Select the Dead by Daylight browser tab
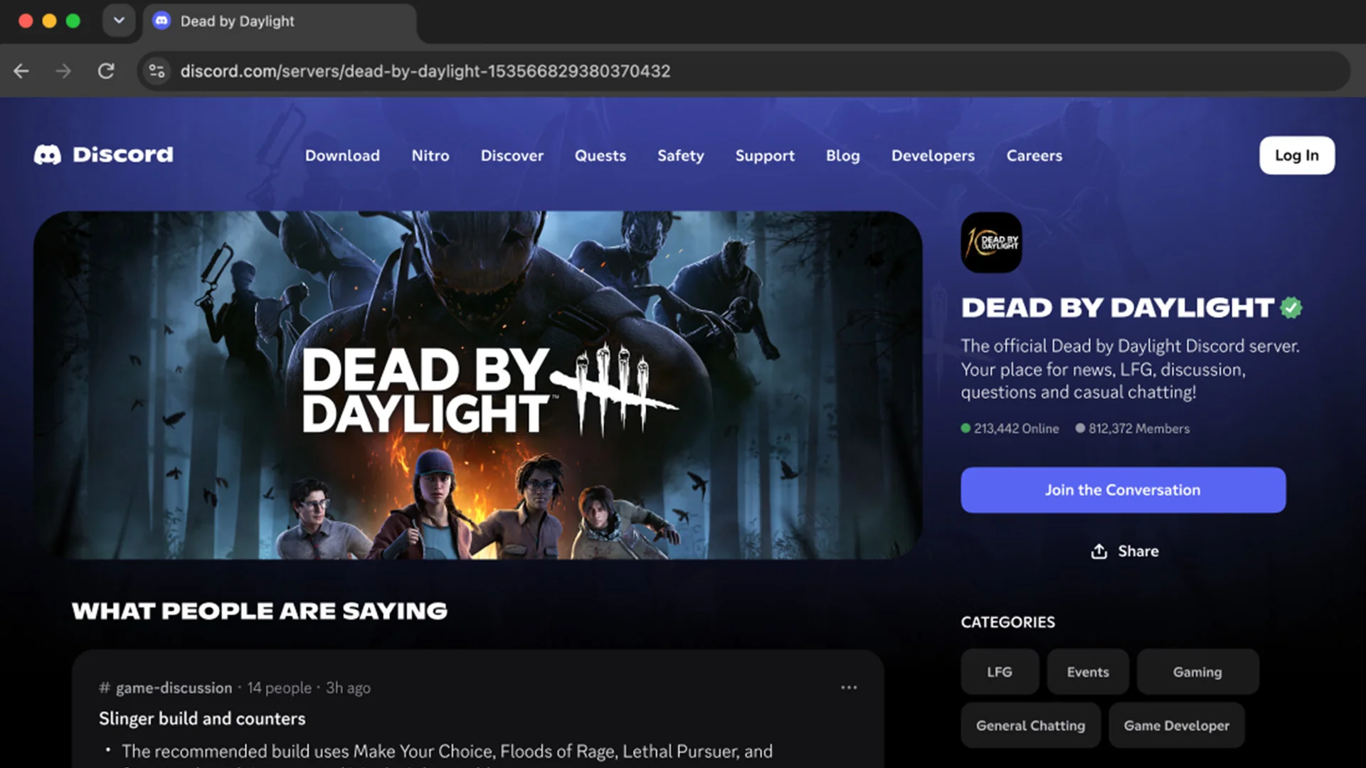The width and height of the screenshot is (1366, 768). tap(279, 21)
